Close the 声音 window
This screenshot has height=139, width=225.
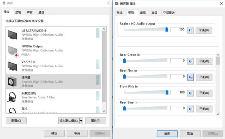(108, 3)
